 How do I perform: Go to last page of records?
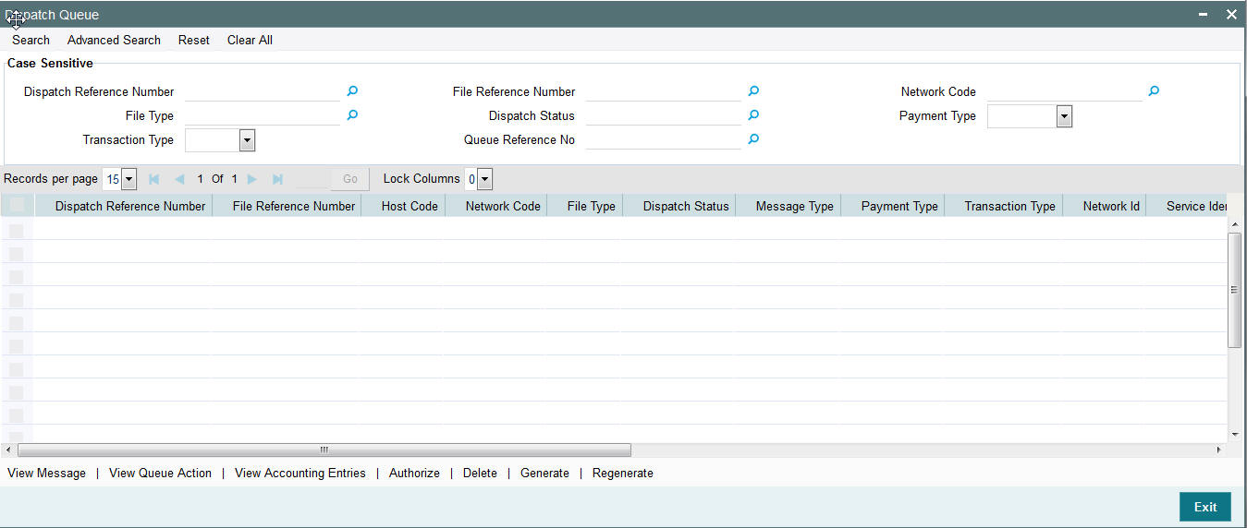pyautogui.click(x=277, y=179)
